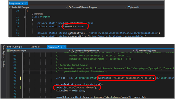Click the EffectiveIdentity type on line 73
175x99 pixels.
(86, 78)
